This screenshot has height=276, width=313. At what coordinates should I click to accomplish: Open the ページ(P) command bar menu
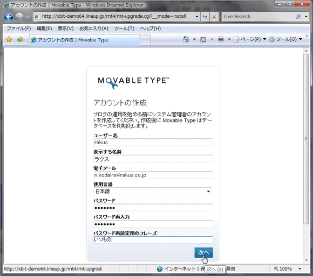(x=250, y=39)
